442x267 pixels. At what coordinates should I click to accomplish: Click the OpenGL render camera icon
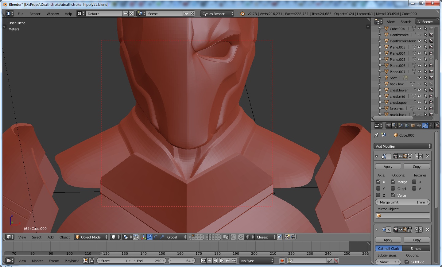[287, 237]
